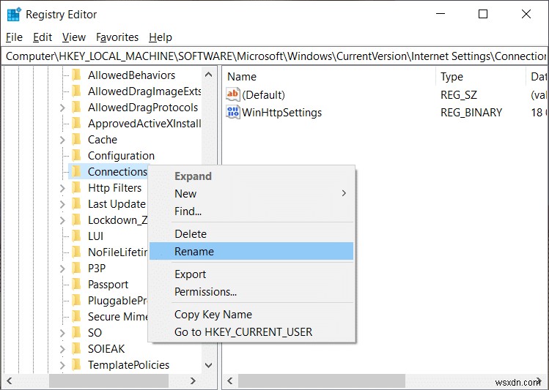The height and width of the screenshot is (390, 549).
Task: Click the tree pane horizontal scrollbar thumb
Action: tap(108, 380)
